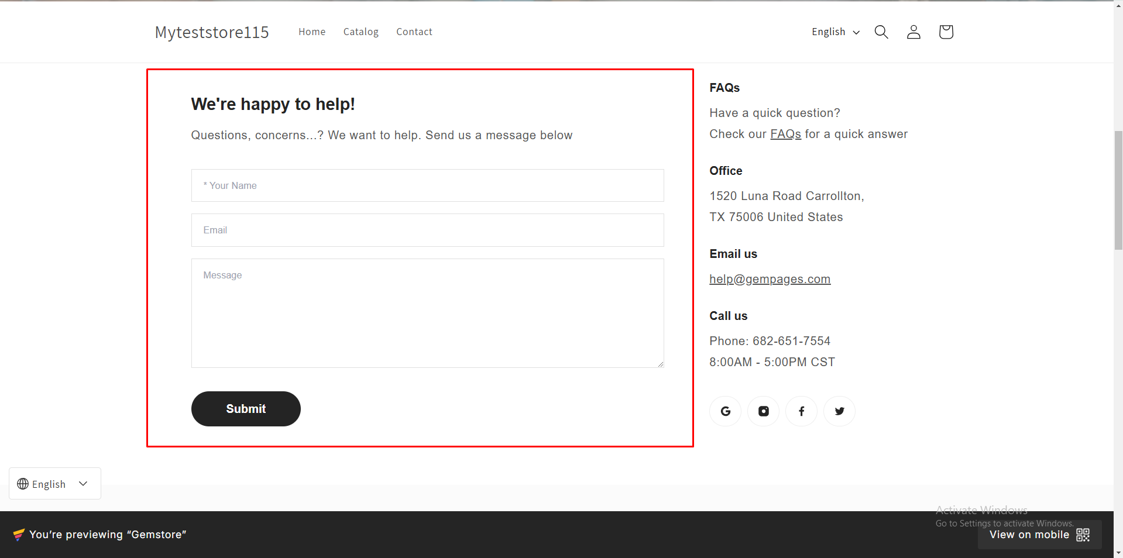The image size is (1123, 558).
Task: Click the Gemstore logo in the preview bar
Action: 18,534
